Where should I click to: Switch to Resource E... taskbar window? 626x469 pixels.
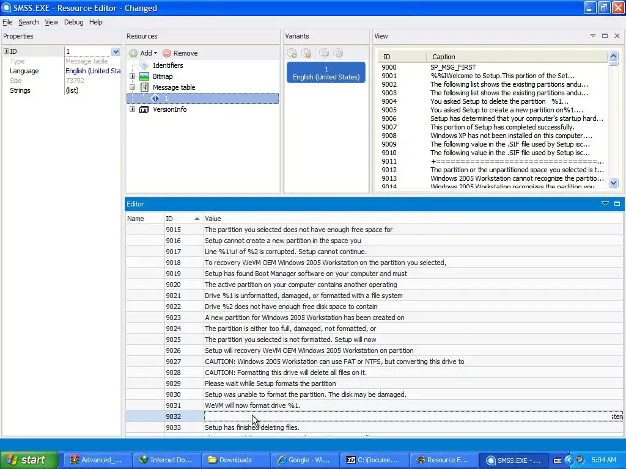click(x=443, y=460)
